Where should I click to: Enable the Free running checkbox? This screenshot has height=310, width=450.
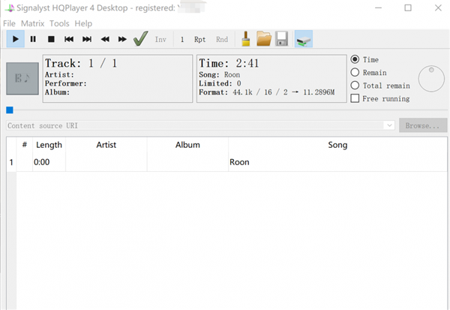coord(355,98)
